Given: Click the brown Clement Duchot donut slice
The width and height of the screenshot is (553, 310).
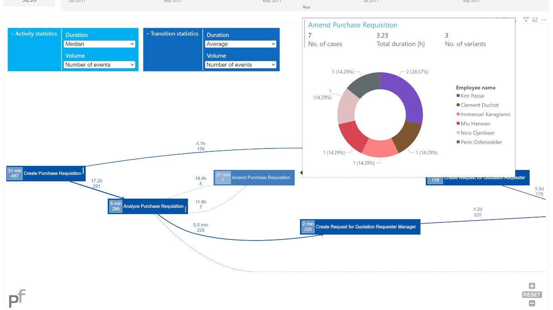Looking at the screenshot, I should pos(407,136).
